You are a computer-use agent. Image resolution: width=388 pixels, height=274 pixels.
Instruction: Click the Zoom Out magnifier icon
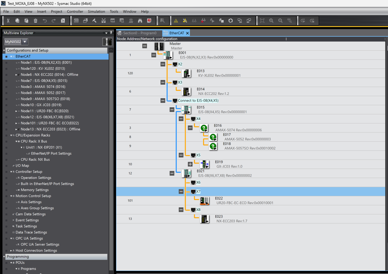point(280,21)
